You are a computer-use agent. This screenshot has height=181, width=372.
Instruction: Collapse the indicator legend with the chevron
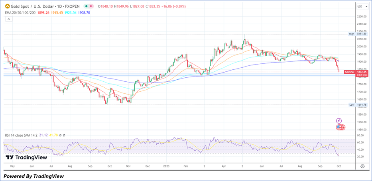tap(9, 19)
